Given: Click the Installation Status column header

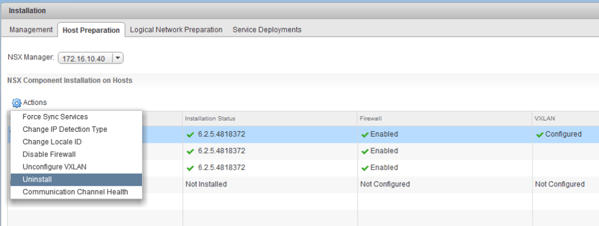Looking at the screenshot, I should (270, 119).
